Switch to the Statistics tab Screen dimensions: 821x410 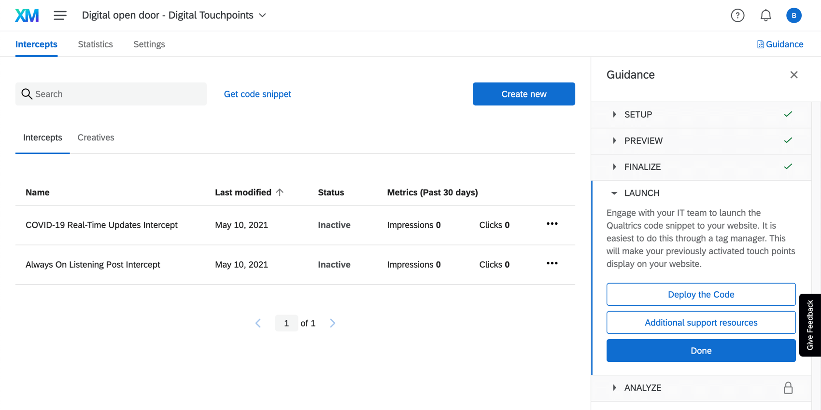point(96,44)
